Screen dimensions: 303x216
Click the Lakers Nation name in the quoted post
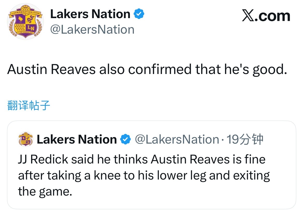point(77,140)
